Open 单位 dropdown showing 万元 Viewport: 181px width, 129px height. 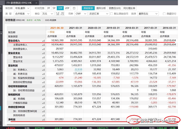47,14
